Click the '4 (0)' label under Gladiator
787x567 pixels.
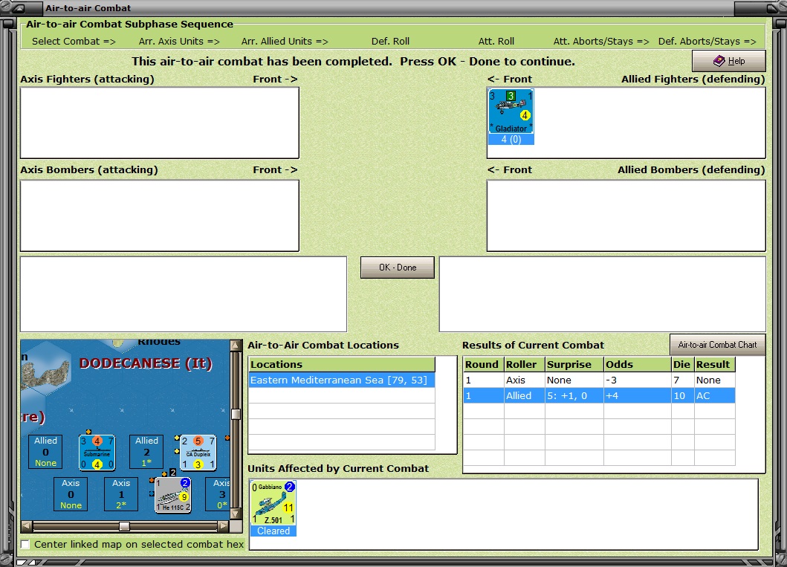click(x=511, y=140)
